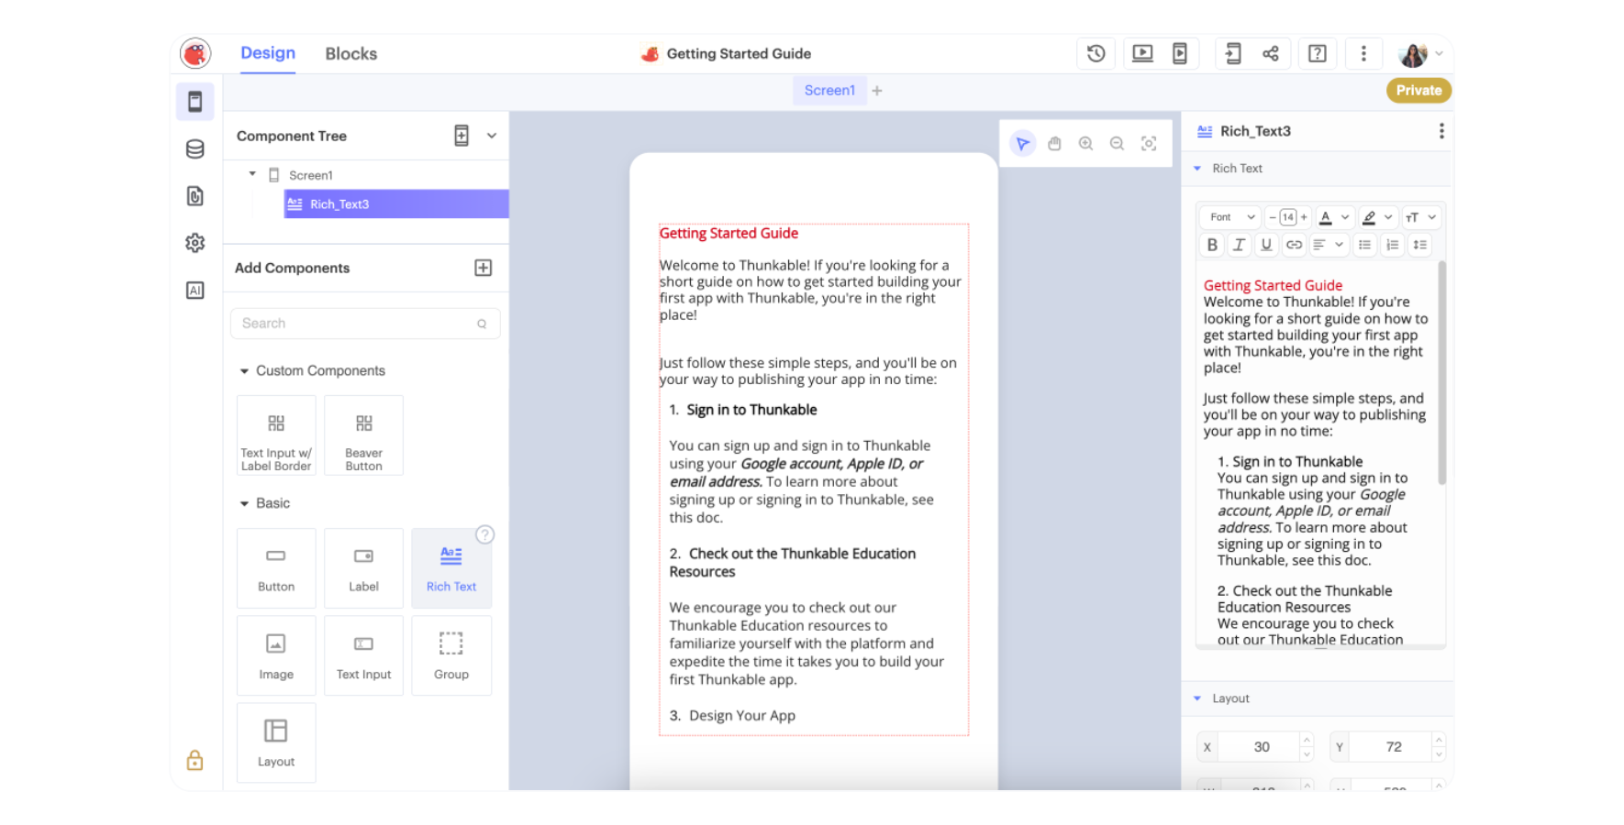The width and height of the screenshot is (1624, 825).
Task: Open Rich_Text3 properties three-dot menu
Action: (x=1441, y=131)
